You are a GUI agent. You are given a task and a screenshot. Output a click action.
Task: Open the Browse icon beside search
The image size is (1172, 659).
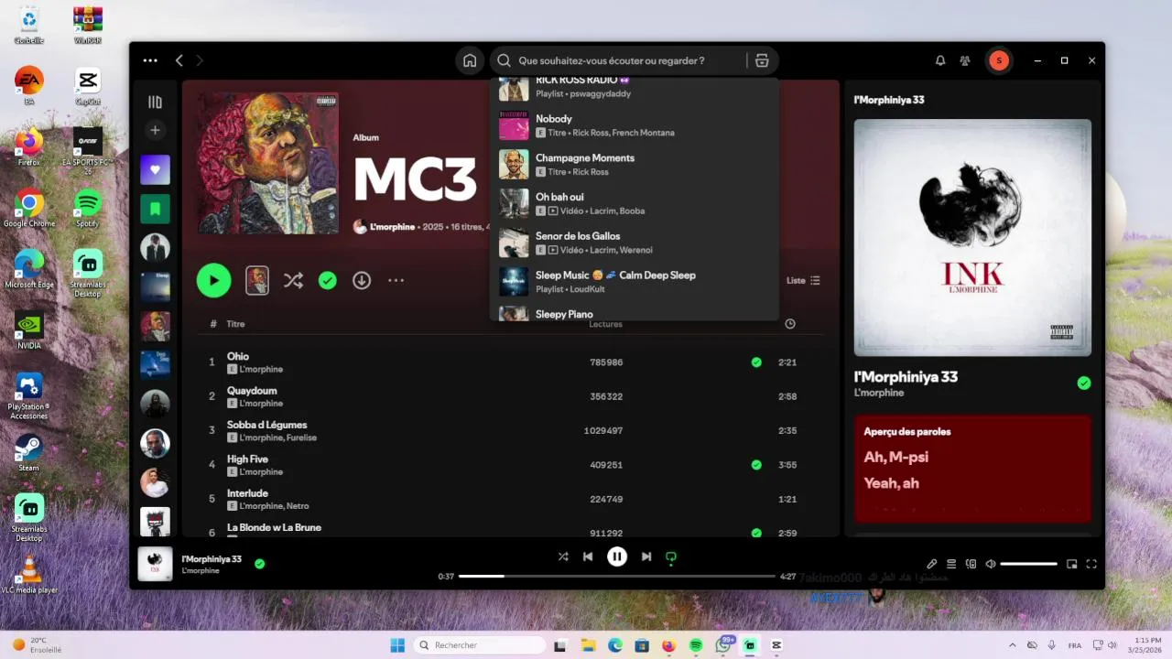[762, 60]
